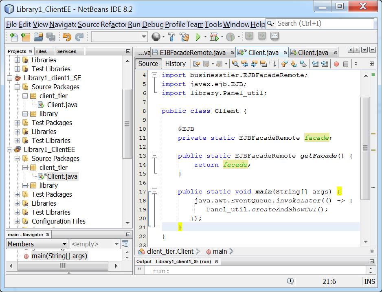This screenshot has height=292, width=382.
Task: Jump to Next Bookmark icon
Action: 294,64
